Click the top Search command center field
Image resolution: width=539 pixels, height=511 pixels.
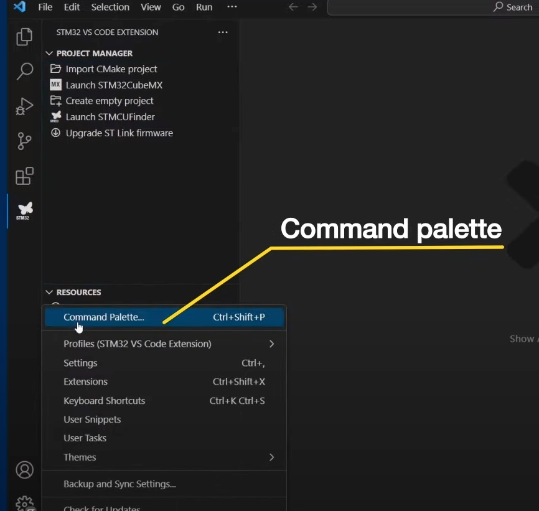point(433,7)
